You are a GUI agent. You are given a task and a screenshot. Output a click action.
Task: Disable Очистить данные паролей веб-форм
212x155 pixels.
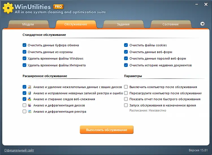126,58
